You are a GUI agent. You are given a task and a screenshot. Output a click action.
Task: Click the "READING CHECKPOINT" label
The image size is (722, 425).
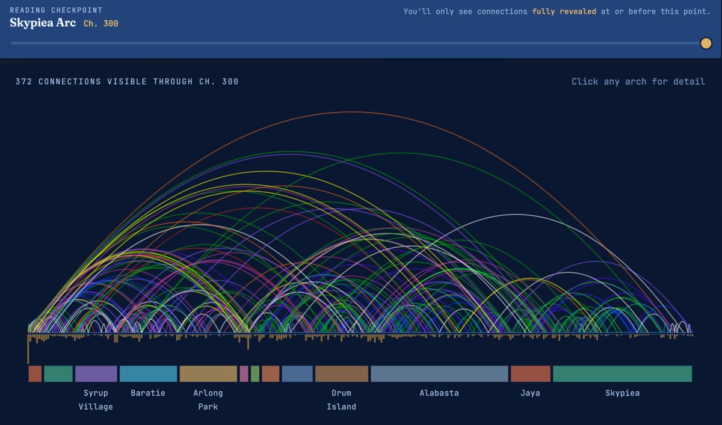(56, 10)
